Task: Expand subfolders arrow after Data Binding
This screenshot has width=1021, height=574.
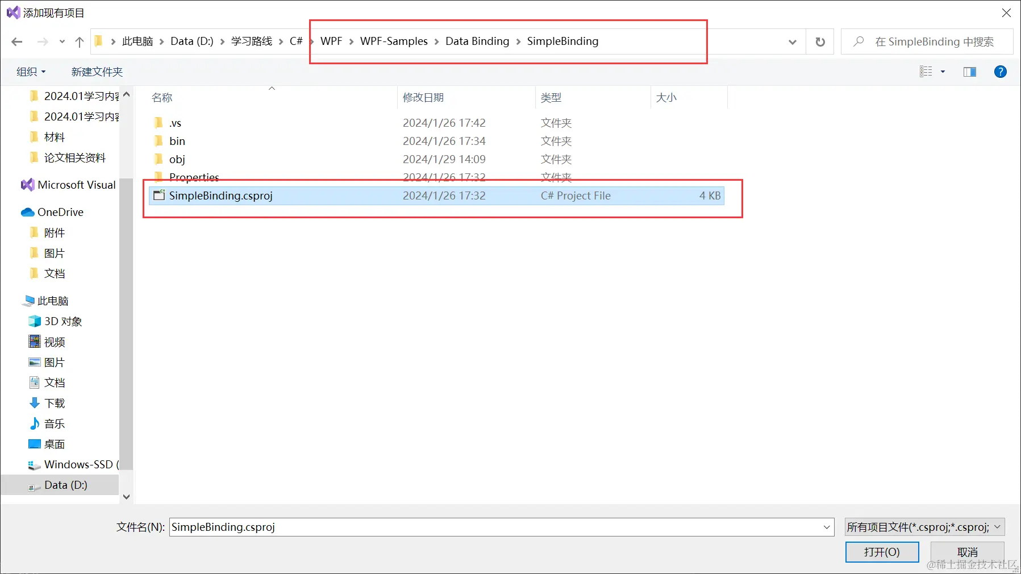Action: (518, 41)
